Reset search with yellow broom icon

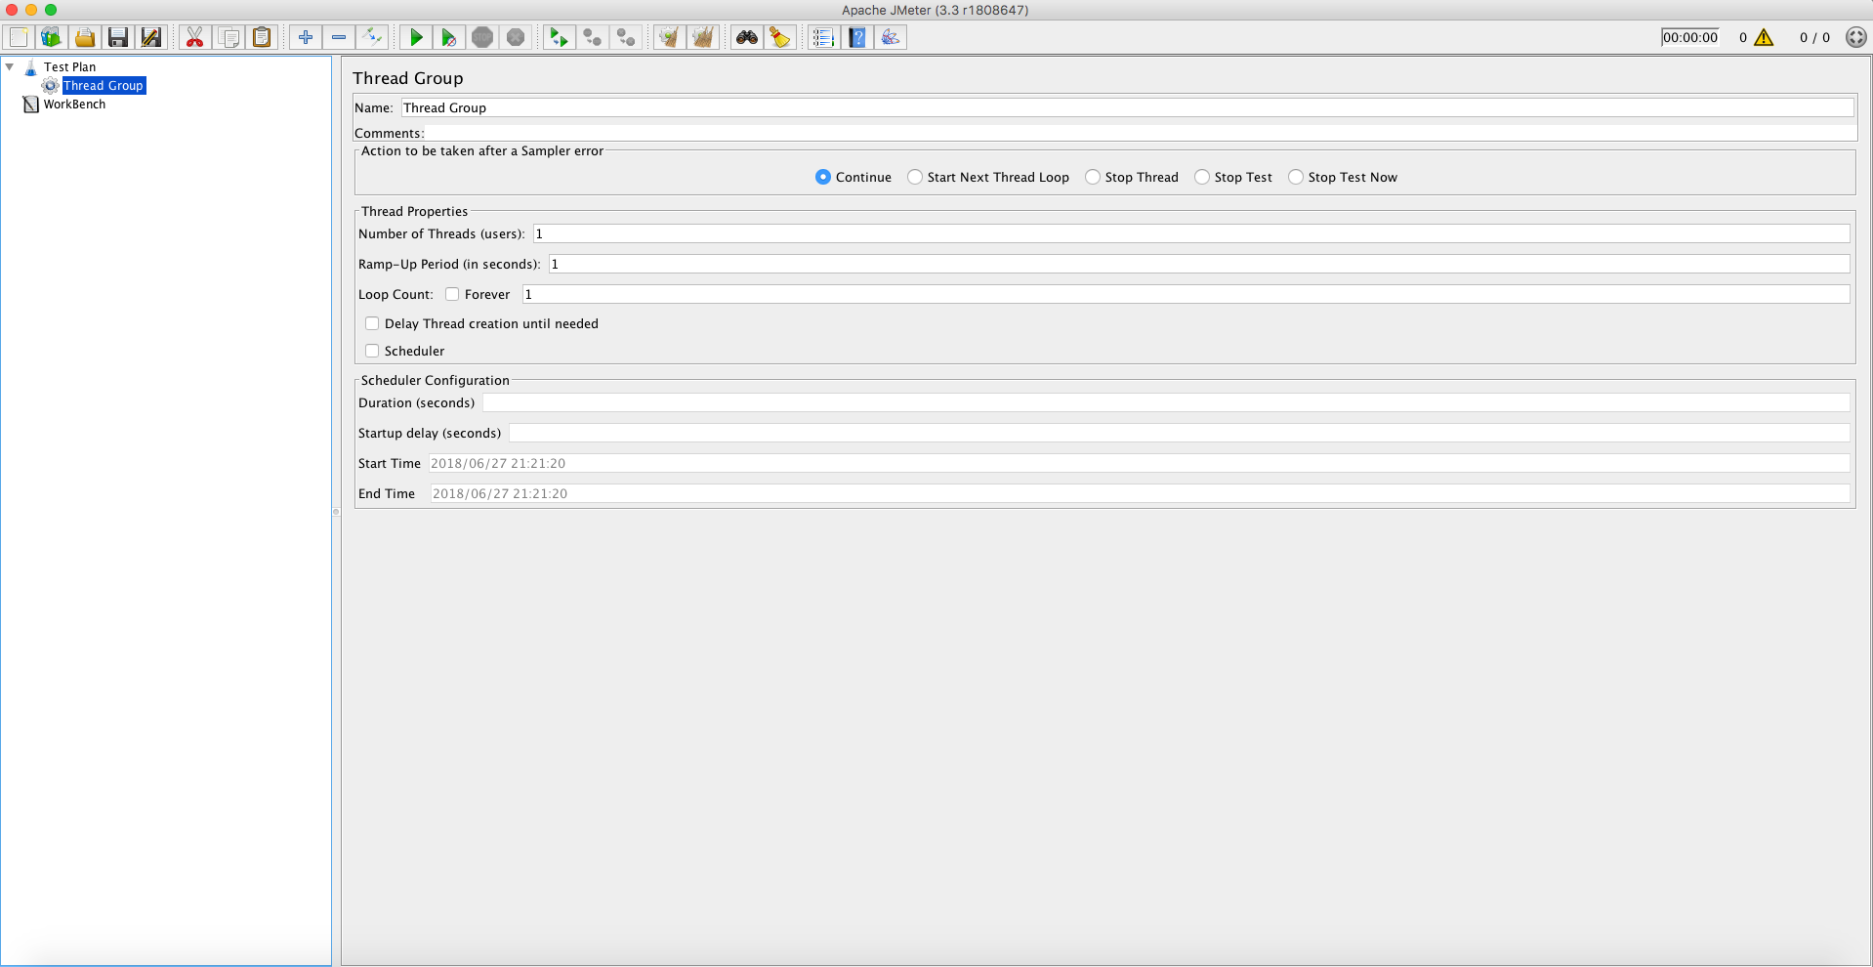pos(780,37)
